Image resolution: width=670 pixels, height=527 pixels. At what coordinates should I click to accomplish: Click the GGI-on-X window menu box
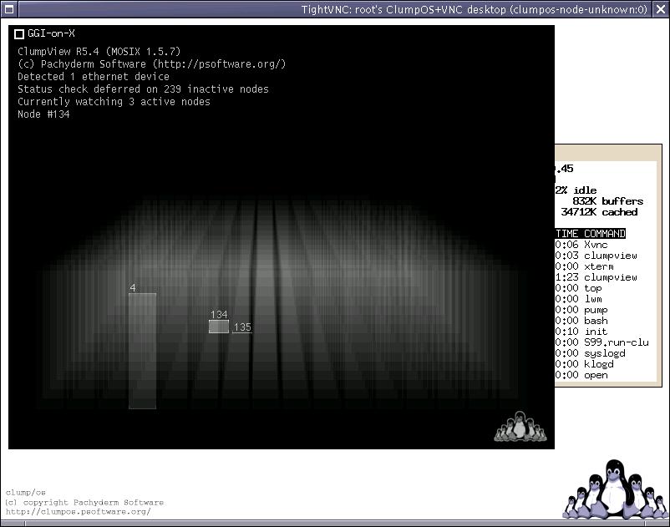(19, 33)
